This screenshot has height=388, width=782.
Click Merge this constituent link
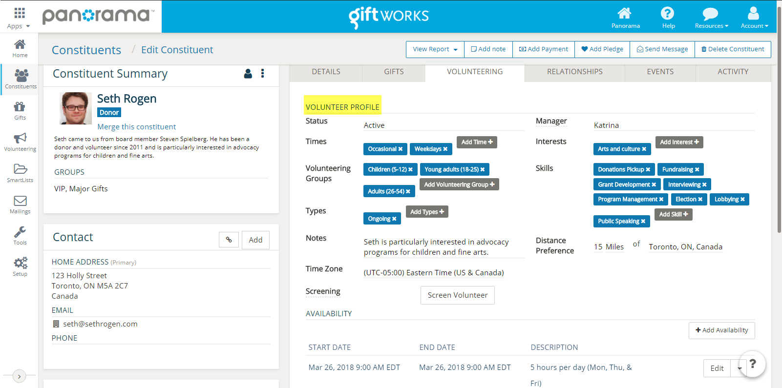point(136,127)
